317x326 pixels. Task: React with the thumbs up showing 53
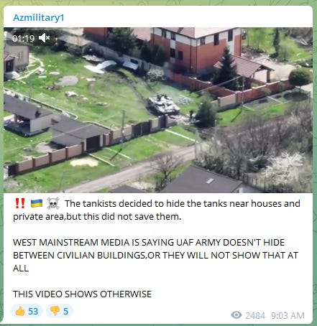pos(27,311)
